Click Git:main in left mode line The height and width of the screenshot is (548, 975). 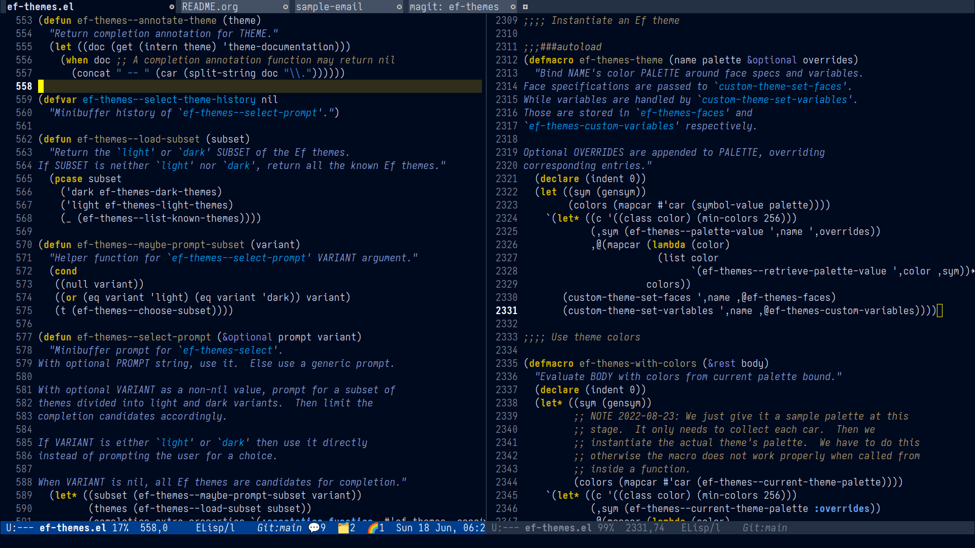click(x=279, y=528)
